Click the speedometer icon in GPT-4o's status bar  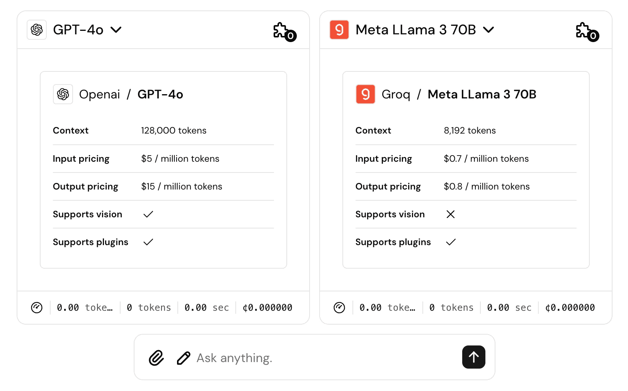point(37,308)
